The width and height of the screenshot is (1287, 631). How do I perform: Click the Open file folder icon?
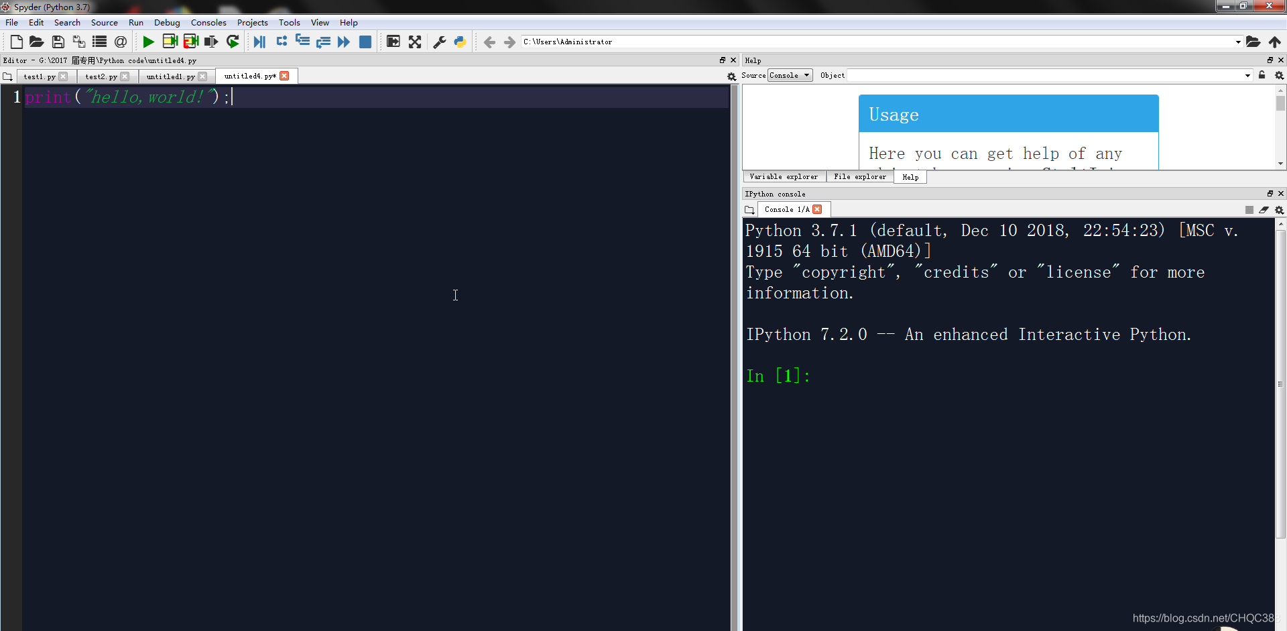(37, 42)
